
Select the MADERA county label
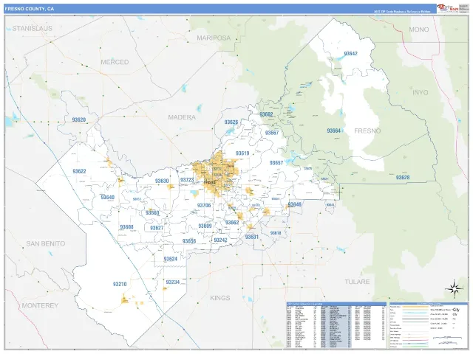[182, 117]
